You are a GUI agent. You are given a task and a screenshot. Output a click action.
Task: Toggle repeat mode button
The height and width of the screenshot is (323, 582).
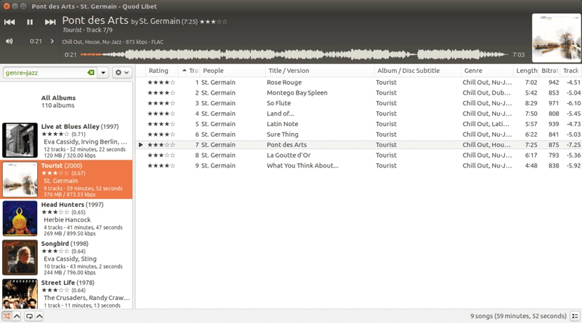pyautogui.click(x=29, y=316)
